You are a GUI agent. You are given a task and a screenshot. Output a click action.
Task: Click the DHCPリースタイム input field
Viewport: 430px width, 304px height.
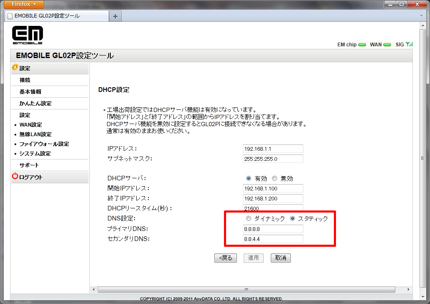pyautogui.click(x=273, y=208)
